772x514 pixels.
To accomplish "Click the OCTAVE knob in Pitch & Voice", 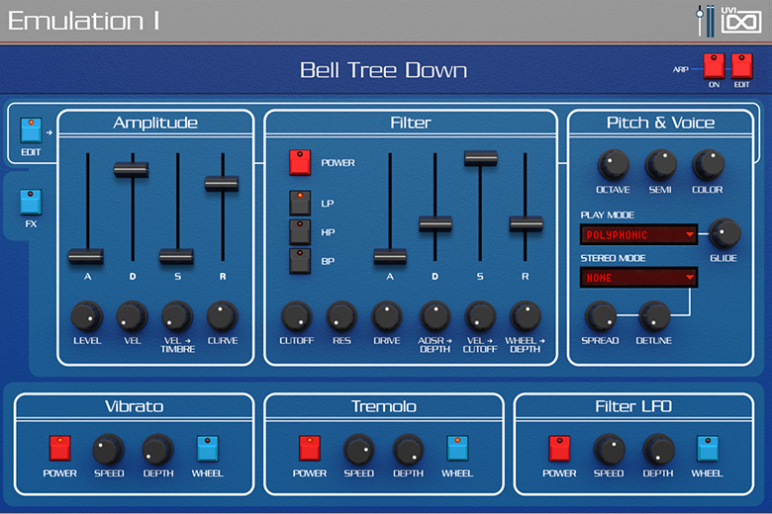I will [x=613, y=164].
